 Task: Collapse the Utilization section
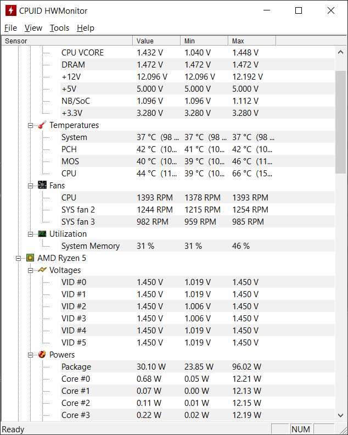coord(30,234)
